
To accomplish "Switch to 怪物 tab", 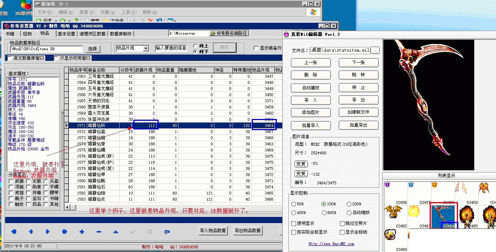I will [28, 34].
